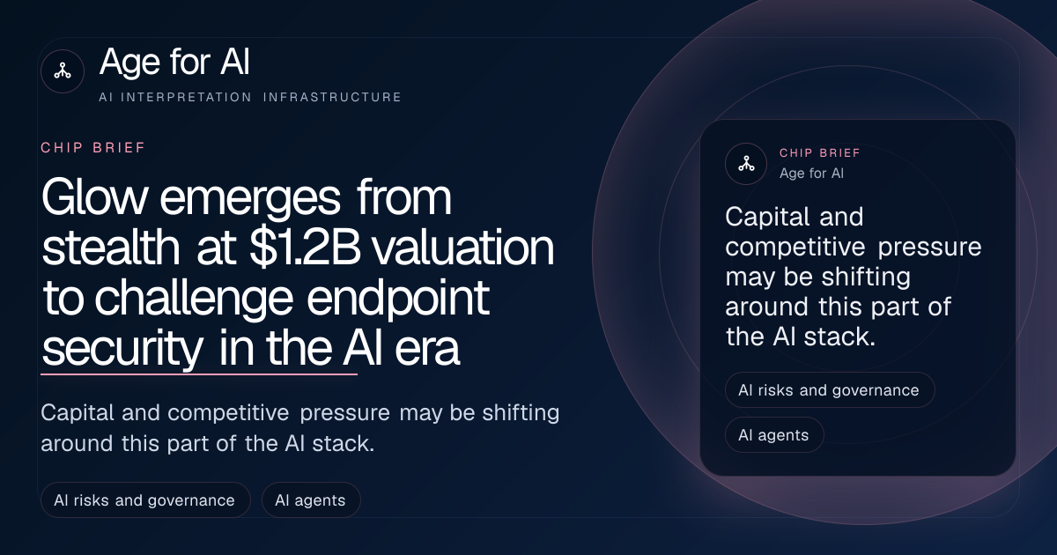Click the underlined word security in headline
Viewport: 1057px width, 555px height.
point(122,350)
